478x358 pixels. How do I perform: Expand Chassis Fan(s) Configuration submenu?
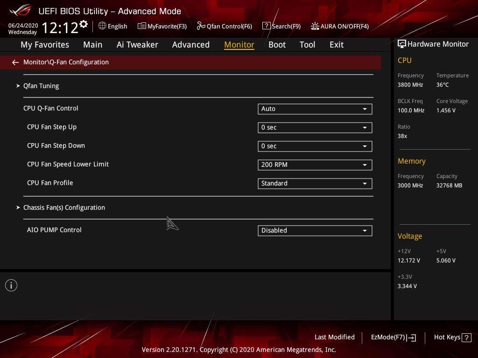click(64, 207)
